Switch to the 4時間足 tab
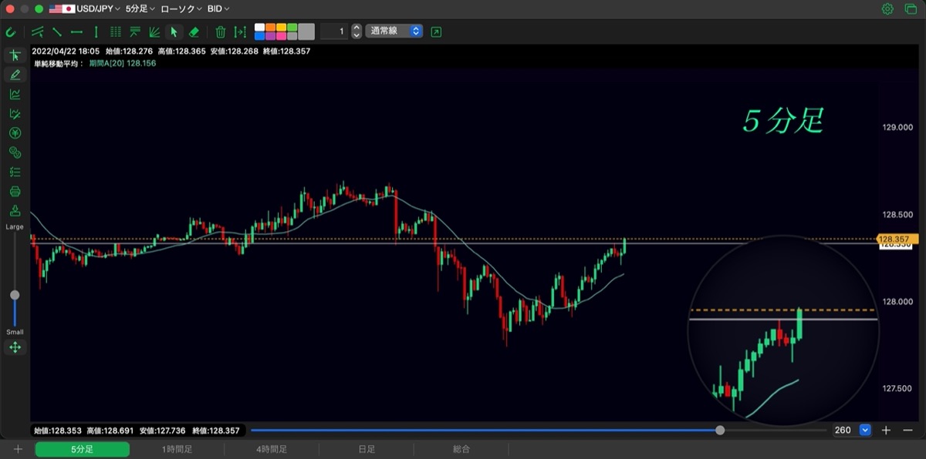 click(272, 449)
